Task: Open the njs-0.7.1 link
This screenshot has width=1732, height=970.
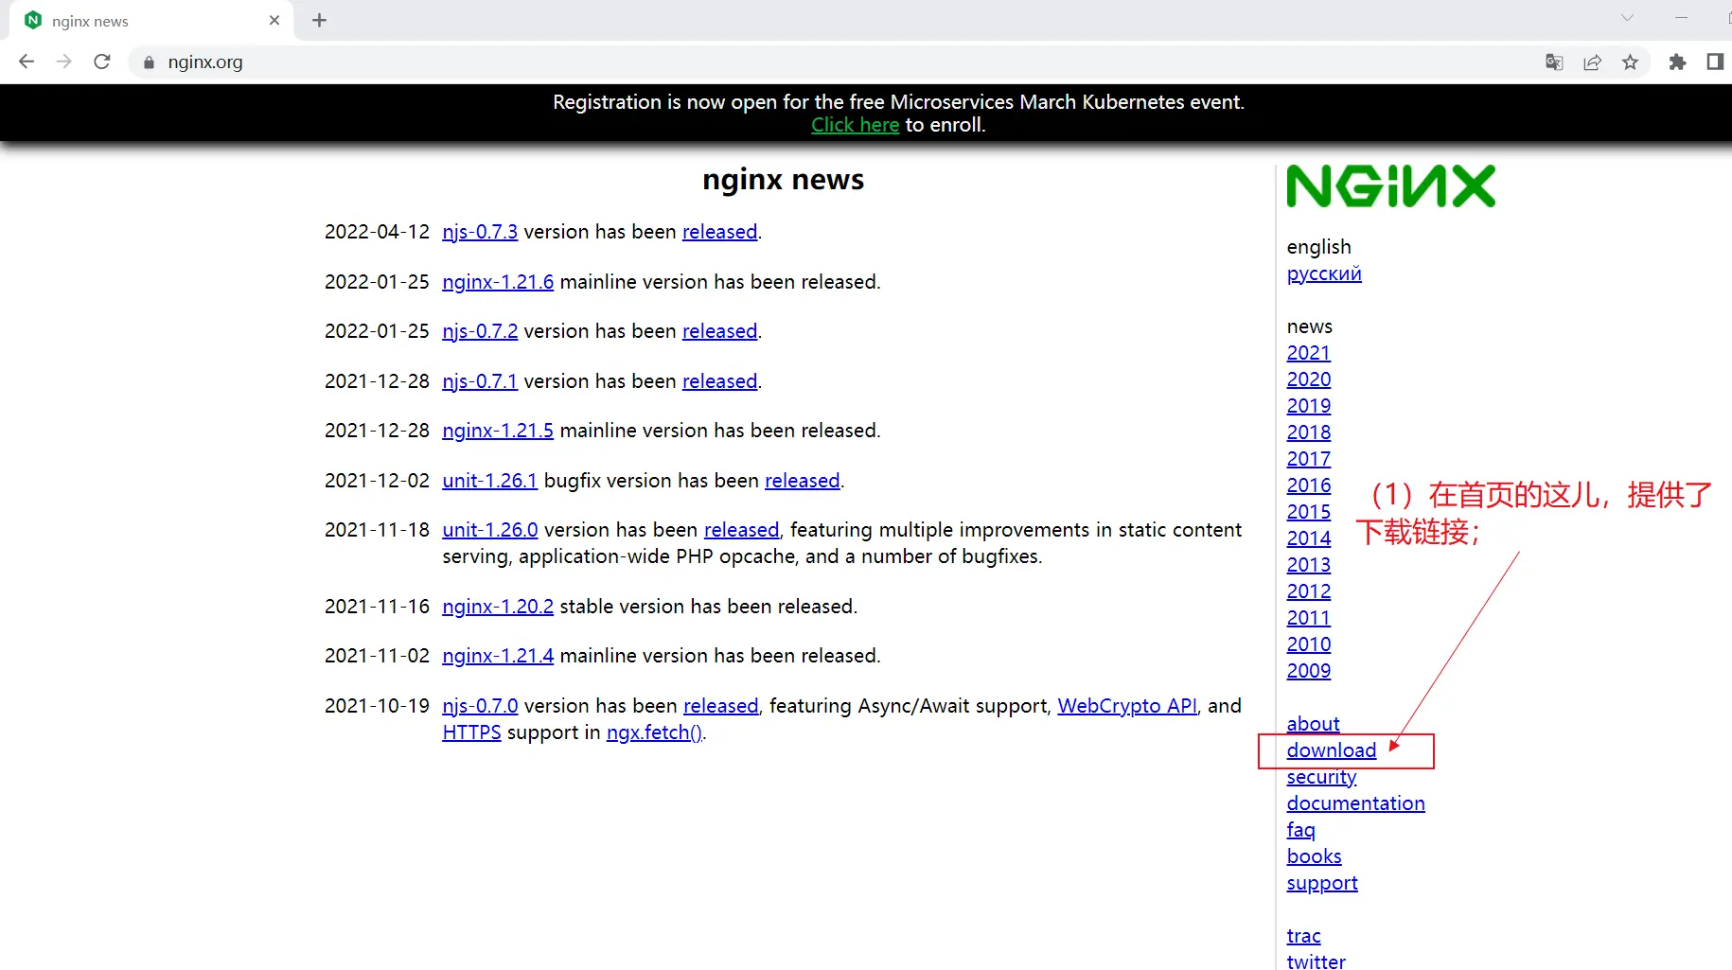Action: (480, 381)
